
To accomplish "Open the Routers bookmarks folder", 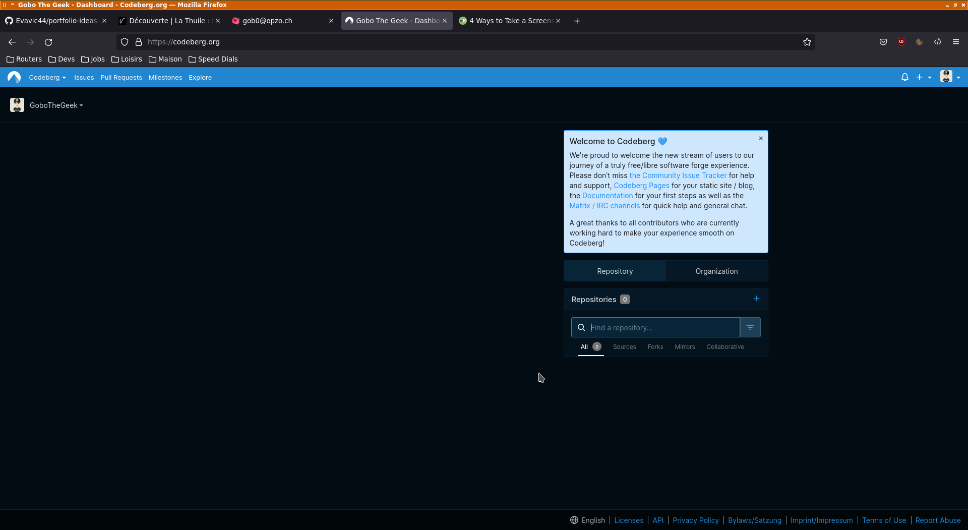I will coord(24,60).
